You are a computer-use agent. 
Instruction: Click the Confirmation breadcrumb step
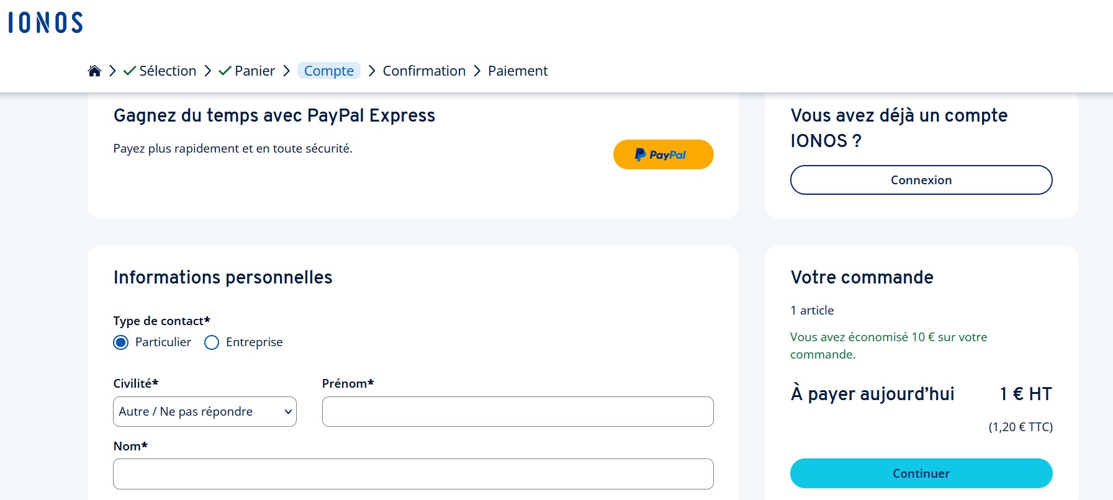point(424,71)
